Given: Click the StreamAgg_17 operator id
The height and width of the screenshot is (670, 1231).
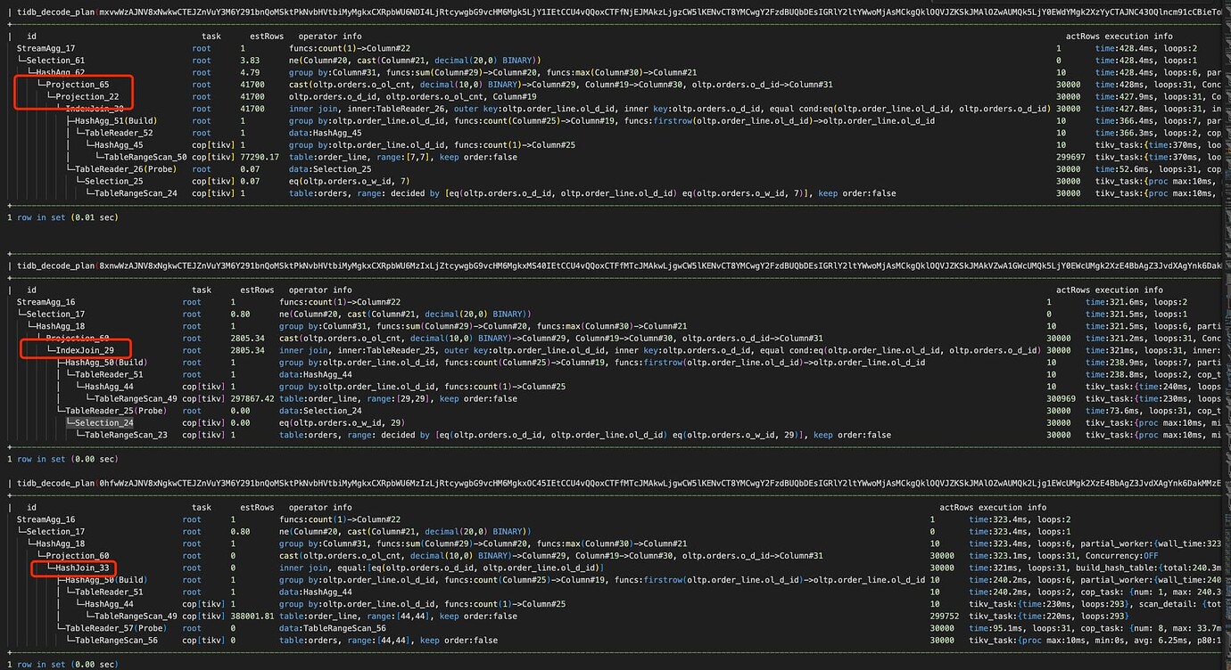Looking at the screenshot, I should [x=46, y=48].
